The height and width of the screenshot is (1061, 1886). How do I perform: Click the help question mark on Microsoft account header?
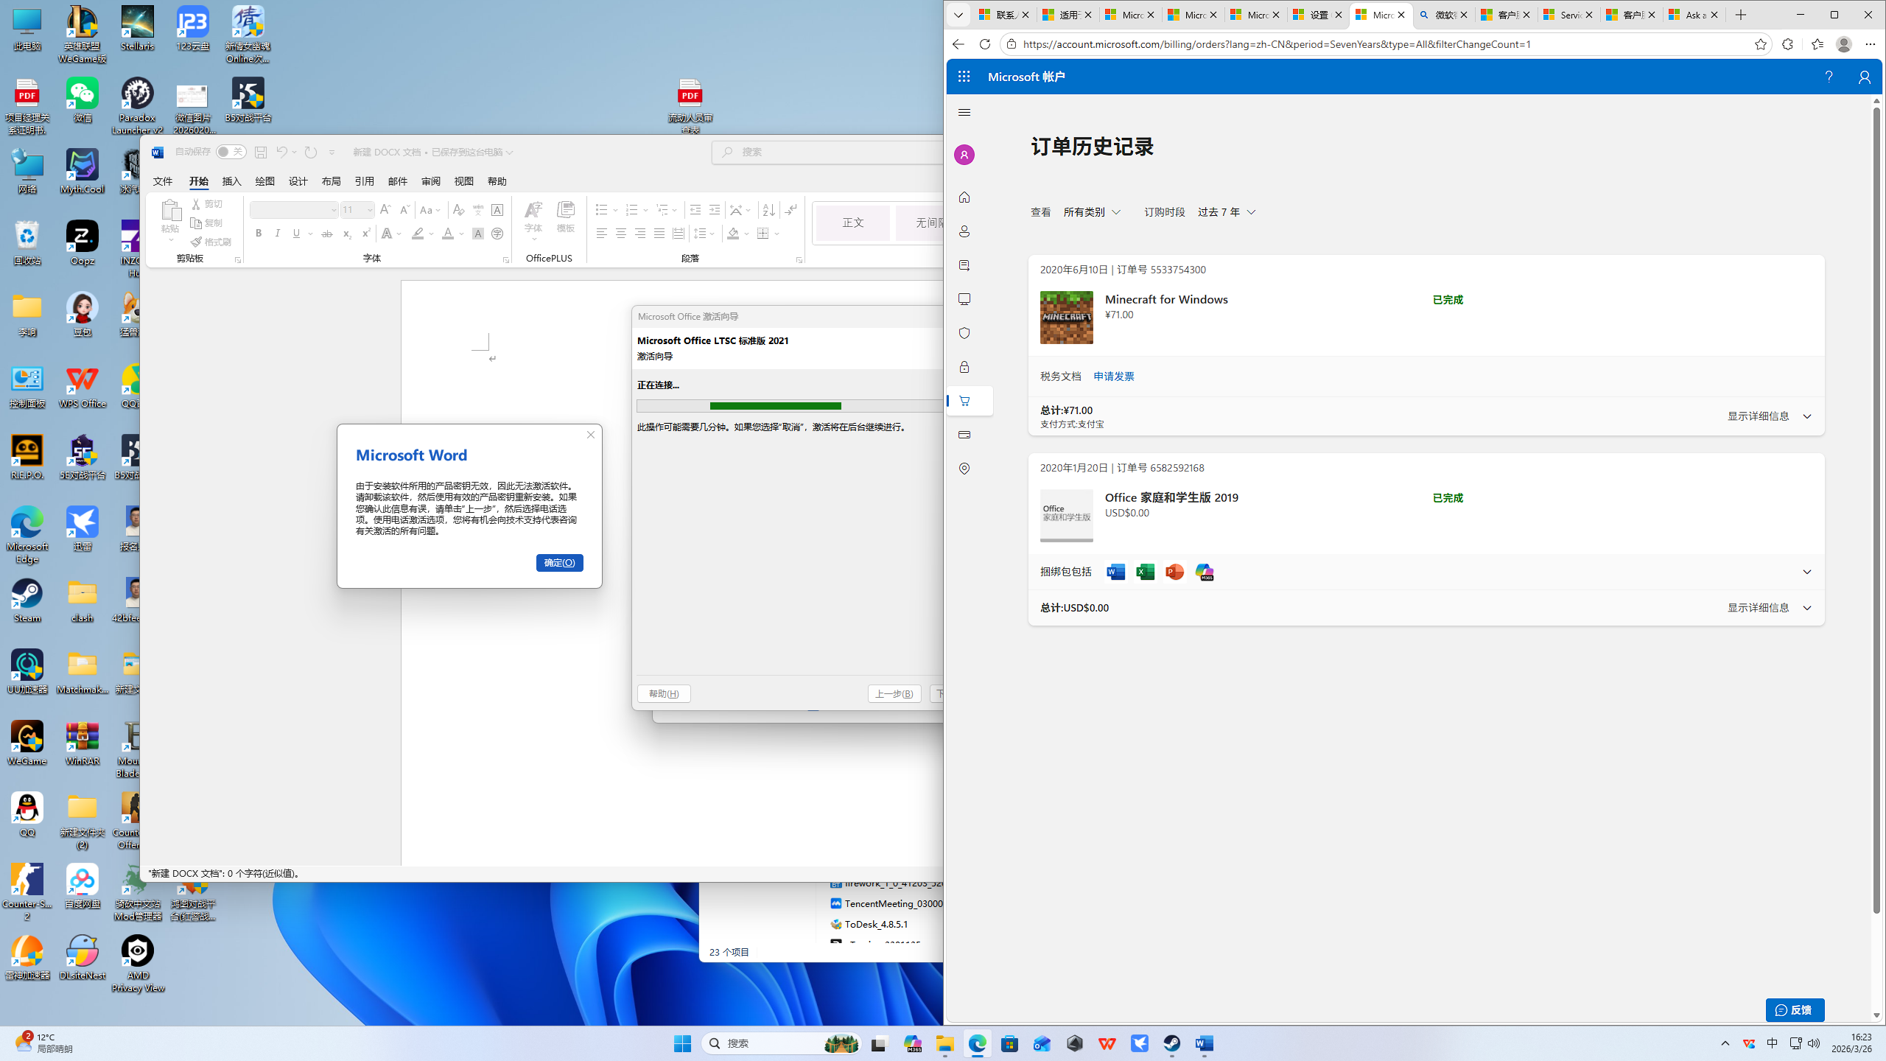pos(1829,77)
